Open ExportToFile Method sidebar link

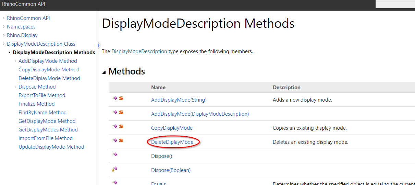(42, 95)
